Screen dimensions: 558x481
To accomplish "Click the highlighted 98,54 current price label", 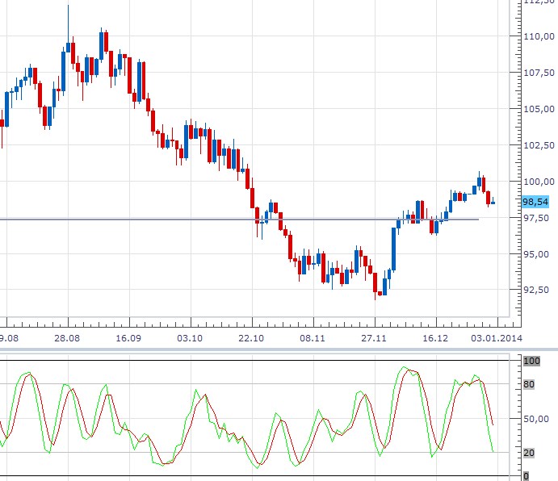I will pyautogui.click(x=535, y=202).
